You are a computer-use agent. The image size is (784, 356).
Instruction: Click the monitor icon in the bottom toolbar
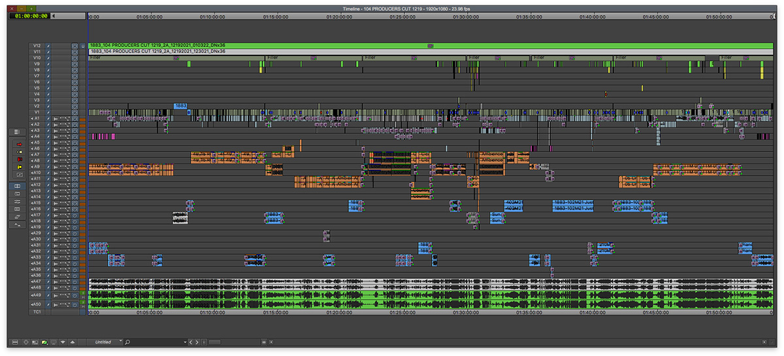tap(54, 342)
